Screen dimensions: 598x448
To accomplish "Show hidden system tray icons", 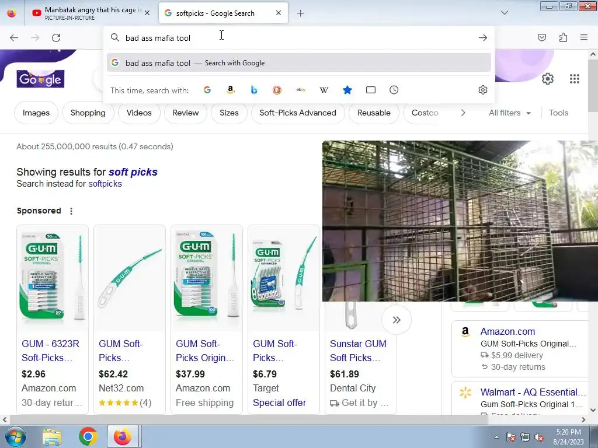I will [x=496, y=437].
